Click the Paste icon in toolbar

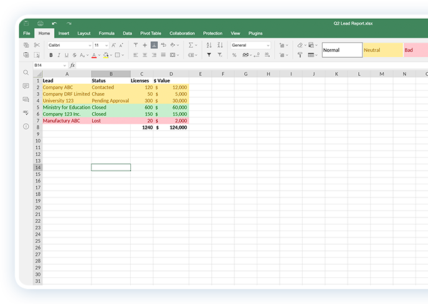tap(26, 55)
